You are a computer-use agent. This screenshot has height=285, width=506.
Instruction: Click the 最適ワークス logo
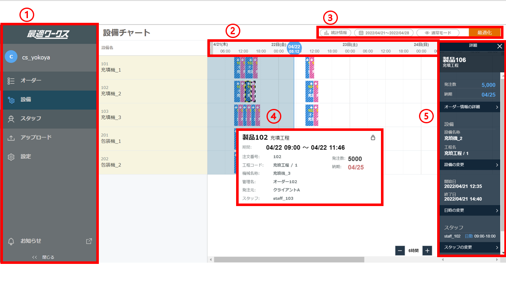48,34
